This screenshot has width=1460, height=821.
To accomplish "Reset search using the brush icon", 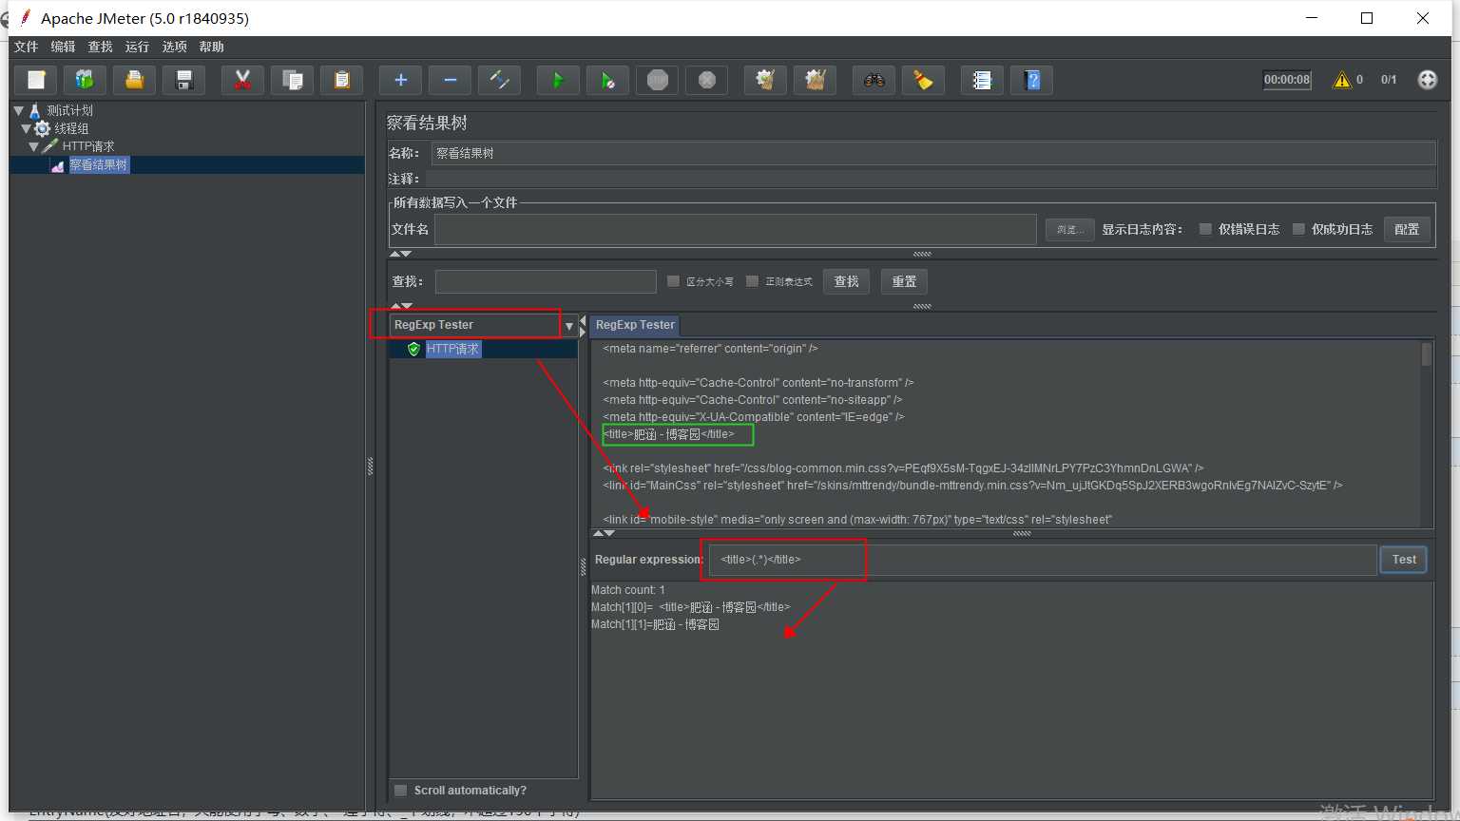I will click(923, 81).
